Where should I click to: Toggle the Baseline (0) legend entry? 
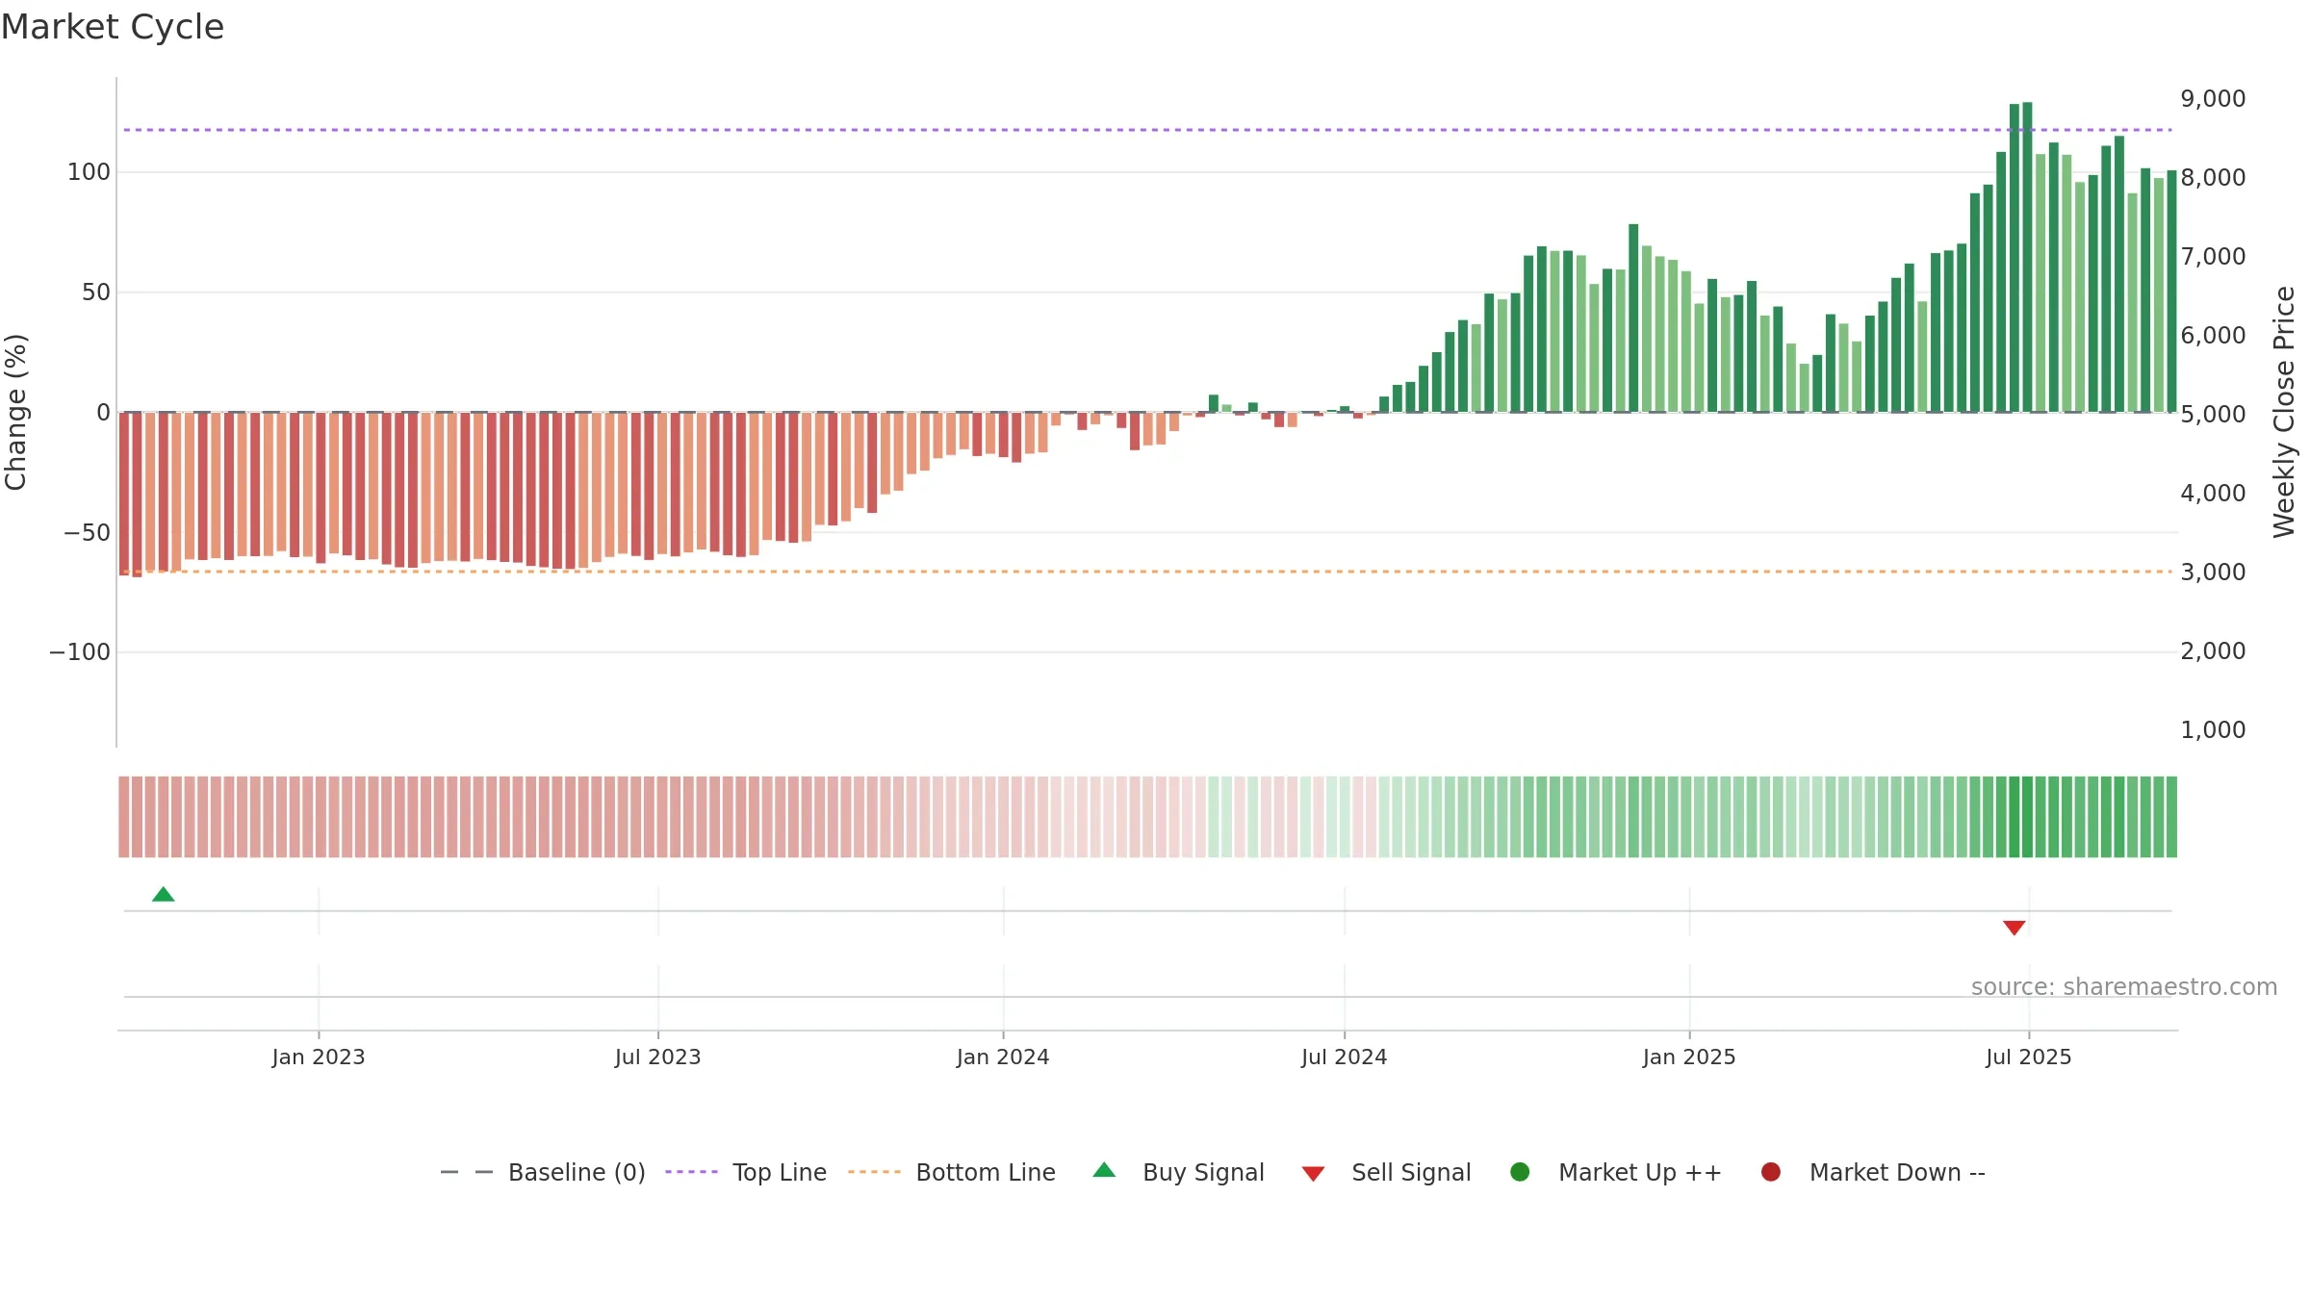tap(542, 1172)
